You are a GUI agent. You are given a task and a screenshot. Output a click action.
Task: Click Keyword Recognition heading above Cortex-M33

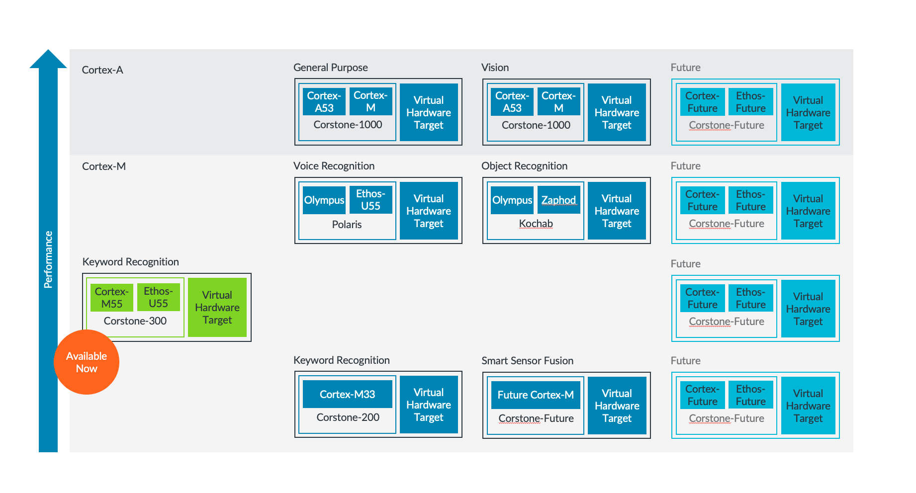341,360
